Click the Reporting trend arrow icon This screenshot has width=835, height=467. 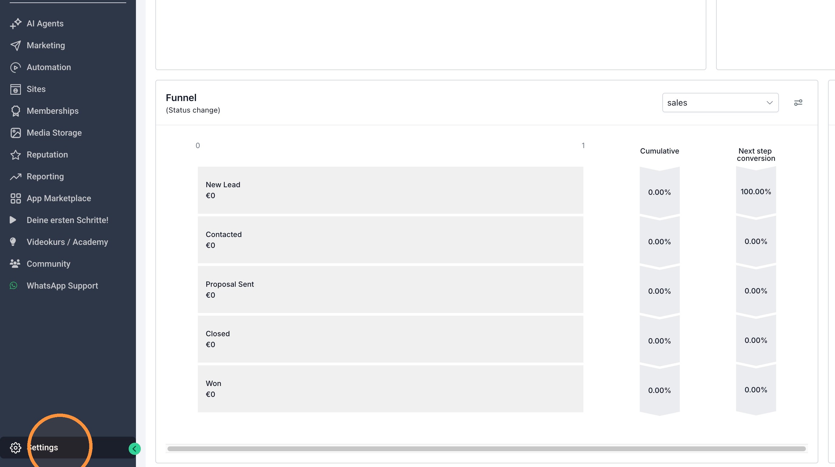pyautogui.click(x=15, y=177)
